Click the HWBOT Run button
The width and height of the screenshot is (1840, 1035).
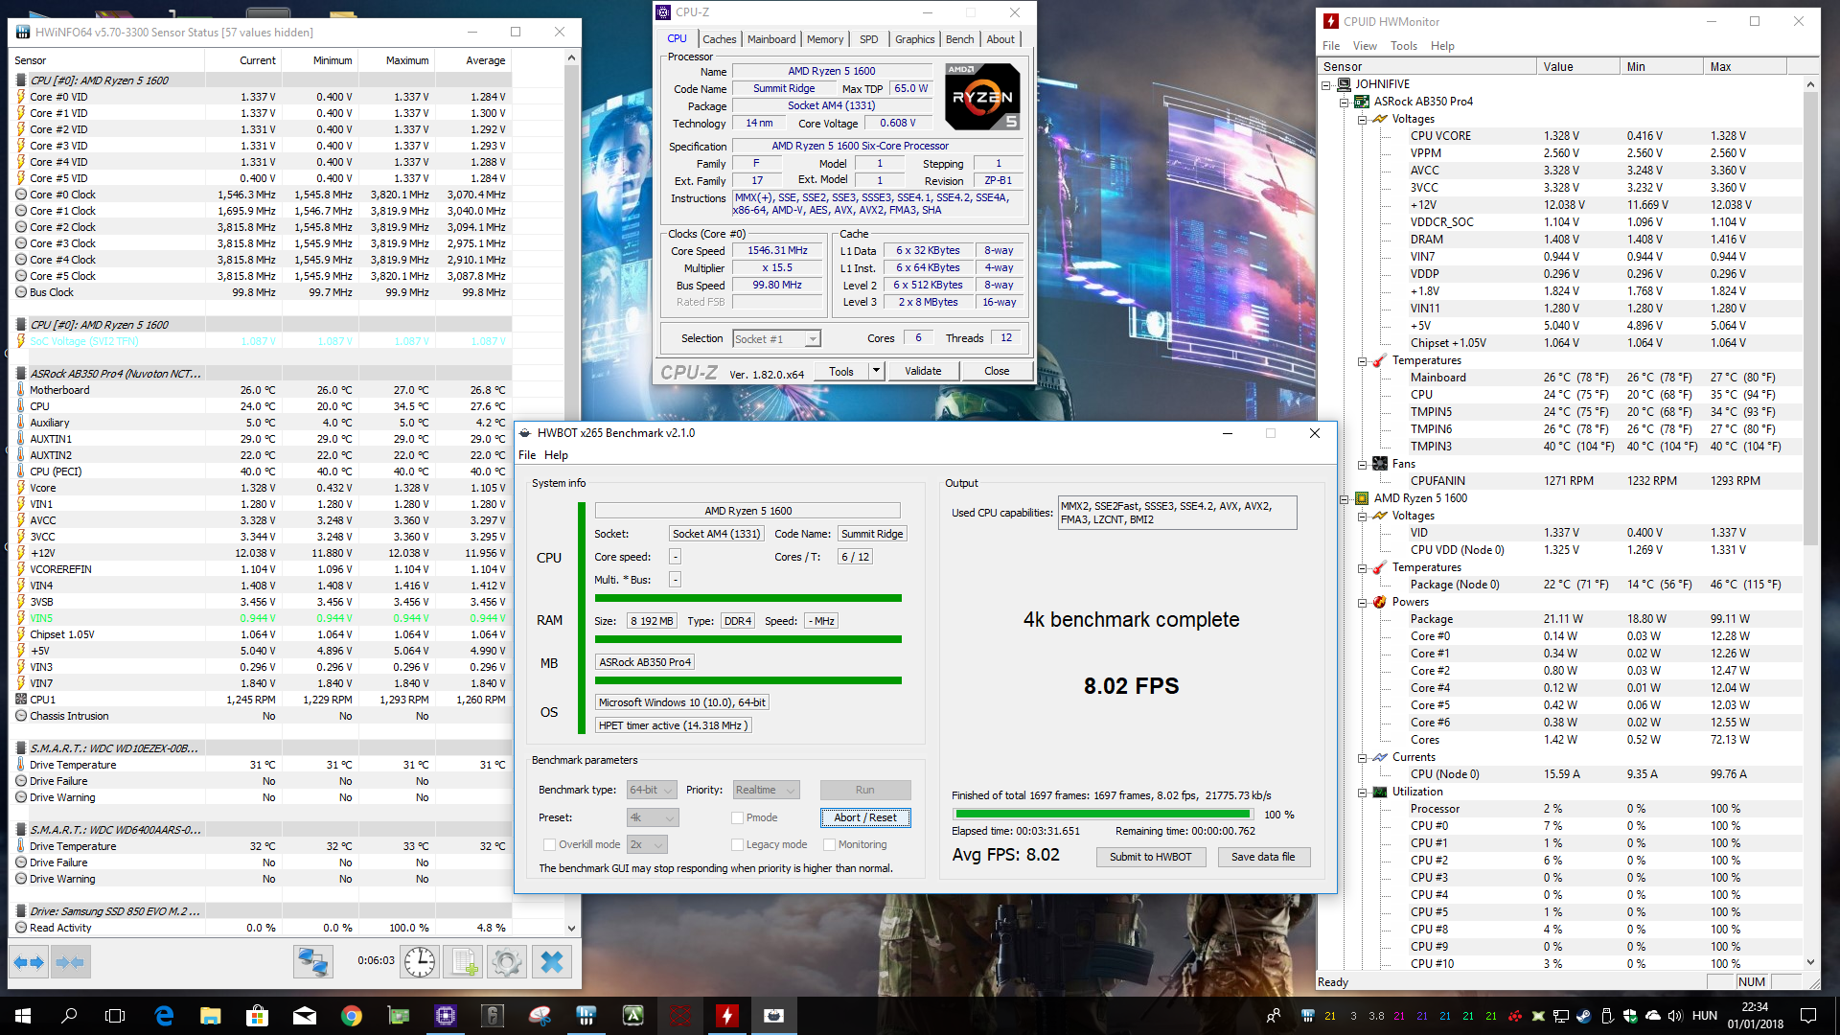pyautogui.click(x=864, y=790)
